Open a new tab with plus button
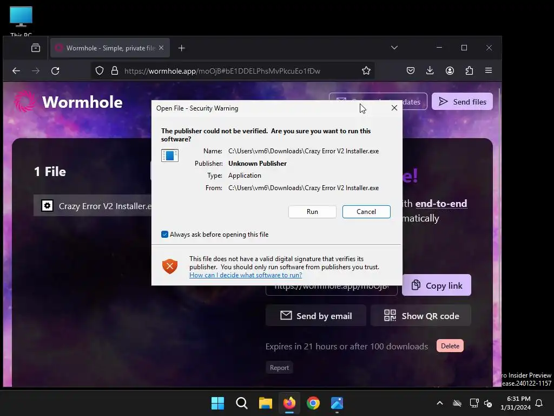Image resolution: width=554 pixels, height=416 pixels. point(182,48)
